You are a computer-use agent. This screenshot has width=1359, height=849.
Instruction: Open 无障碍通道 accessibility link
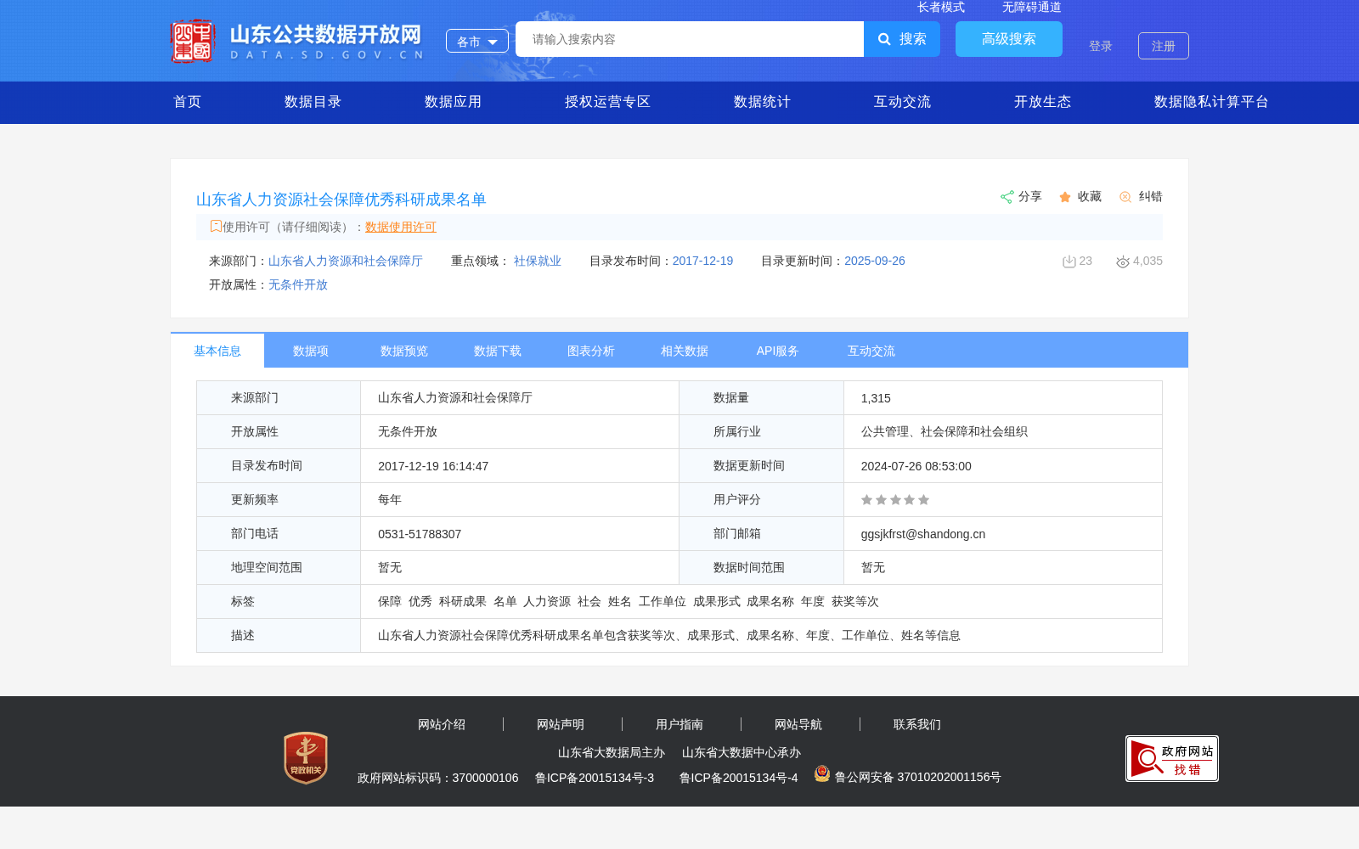tap(1032, 7)
